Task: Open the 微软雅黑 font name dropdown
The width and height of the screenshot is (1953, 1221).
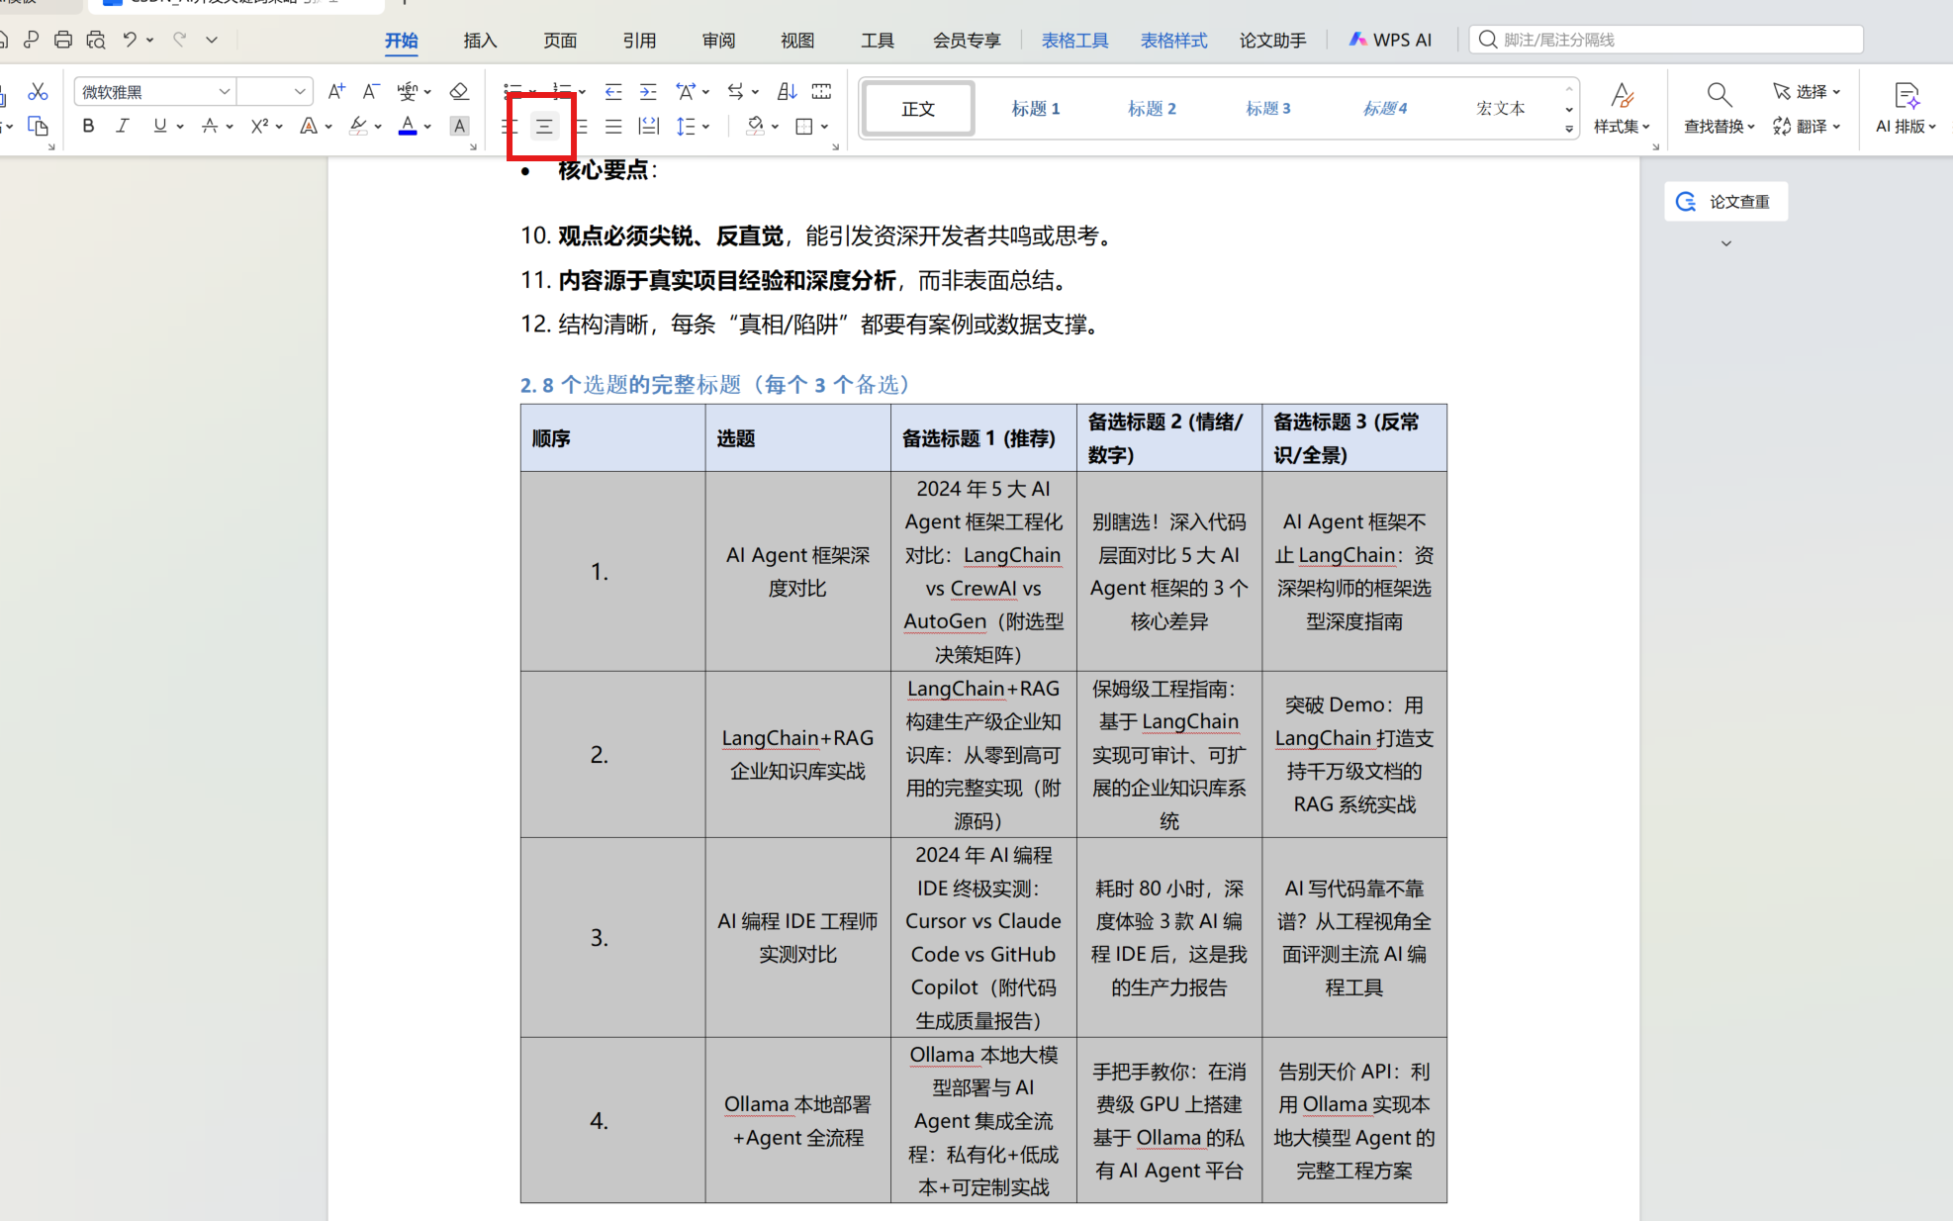Action: pyautogui.click(x=225, y=91)
